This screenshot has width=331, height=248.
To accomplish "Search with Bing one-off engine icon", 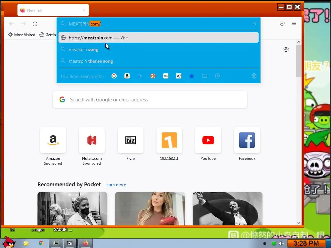I will [x=140, y=76].
